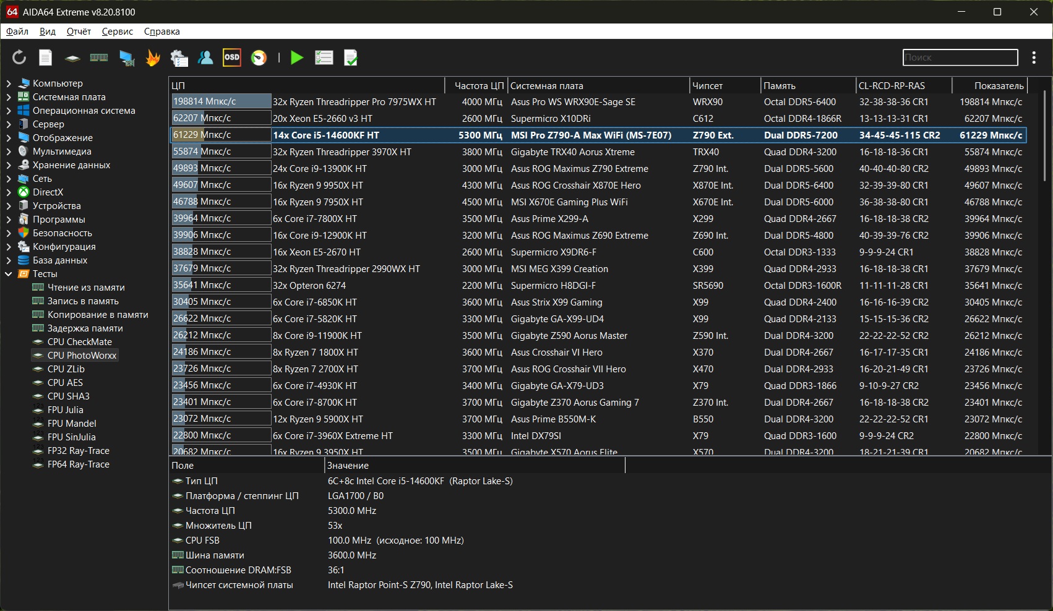Expand the Конфигурация tree node
Screen dimensions: 1053x611
point(9,246)
